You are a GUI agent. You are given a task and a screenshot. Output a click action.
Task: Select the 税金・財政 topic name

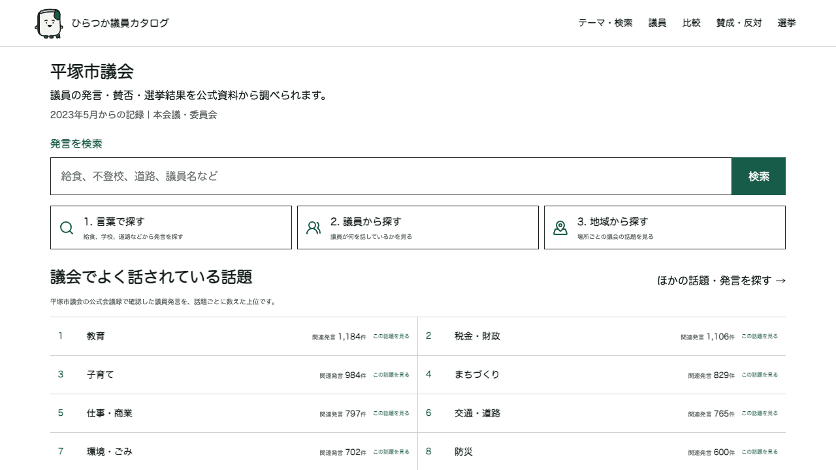[477, 336]
